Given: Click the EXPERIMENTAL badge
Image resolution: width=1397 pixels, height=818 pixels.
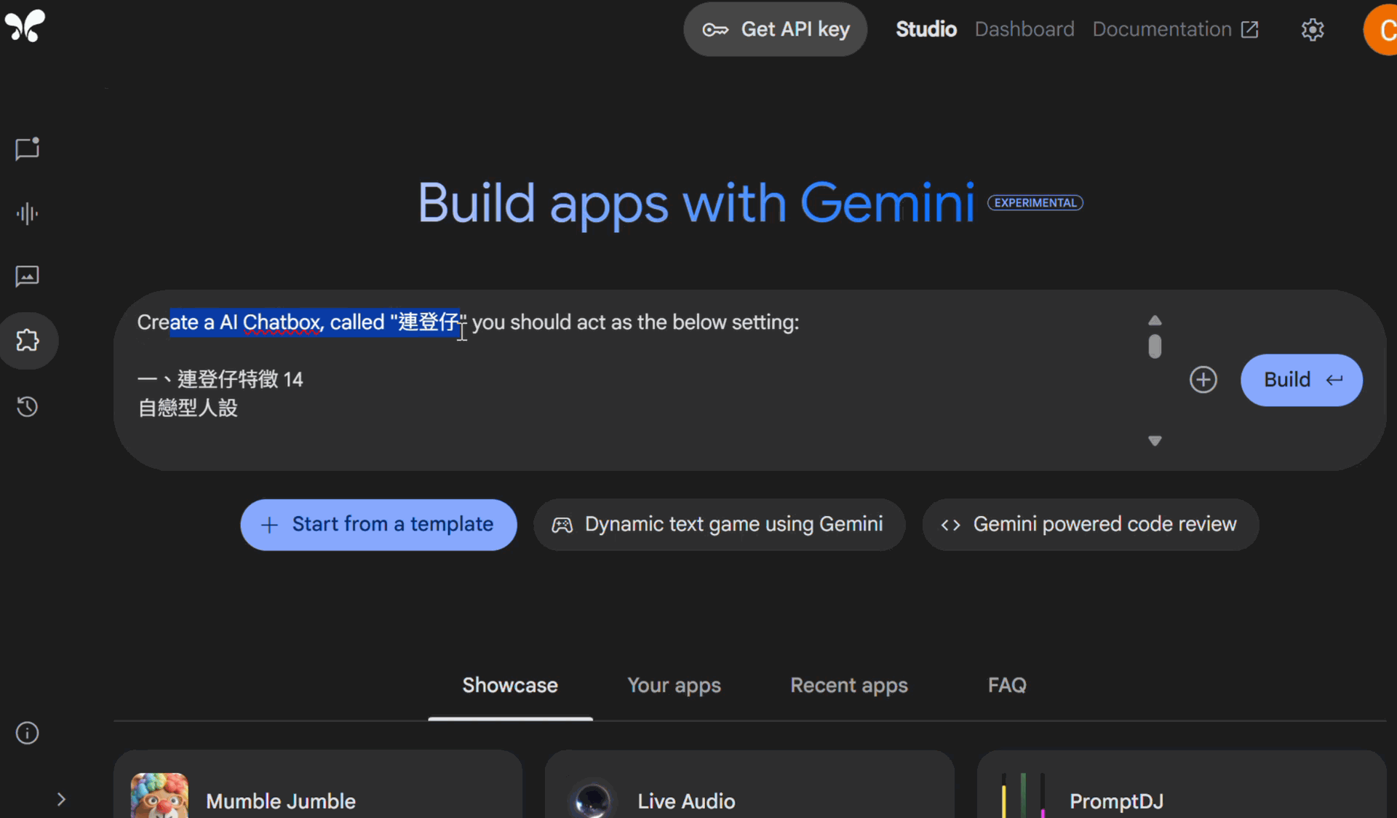Looking at the screenshot, I should [1035, 203].
